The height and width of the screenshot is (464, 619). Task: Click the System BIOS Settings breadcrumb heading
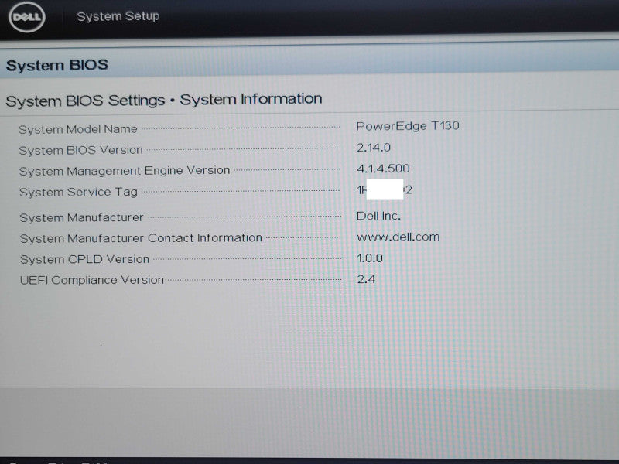164,100
